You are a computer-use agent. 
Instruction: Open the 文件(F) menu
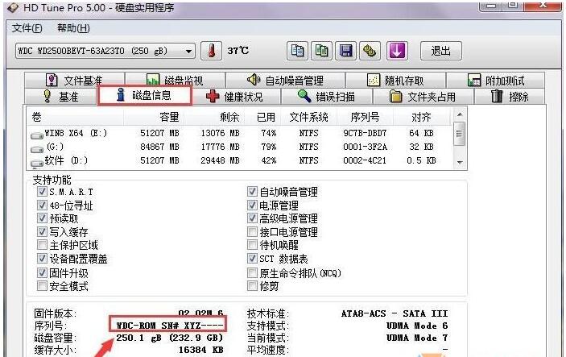[x=27, y=28]
